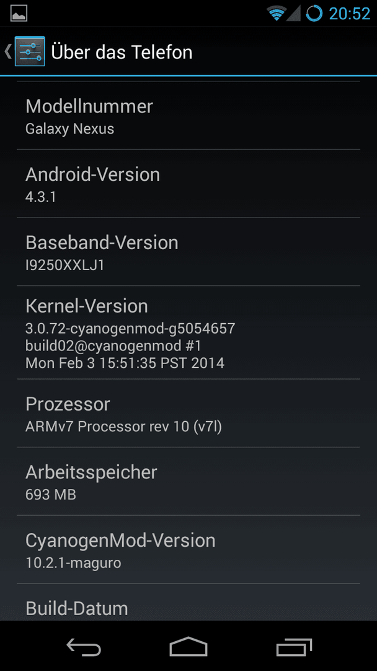Image resolution: width=377 pixels, height=671 pixels.
Task: Select the Prozessor ARMv7 entry
Action: 188,413
